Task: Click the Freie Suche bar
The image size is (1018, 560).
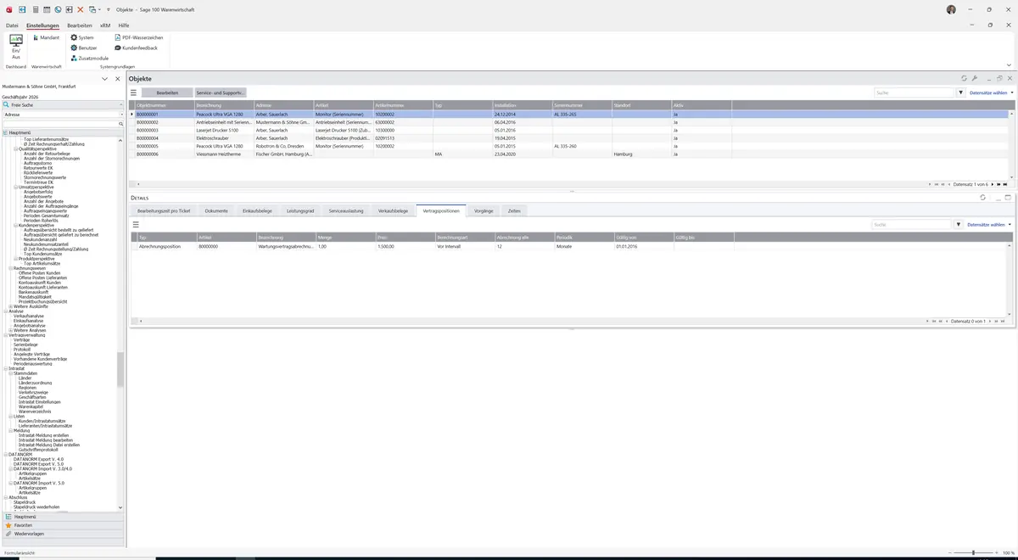Action: (63, 105)
